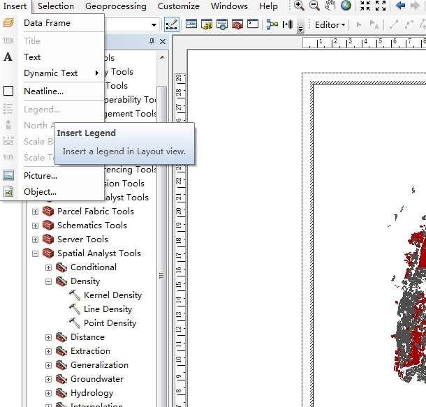Open the ArcToolbox red toolbox icon

pos(237,24)
